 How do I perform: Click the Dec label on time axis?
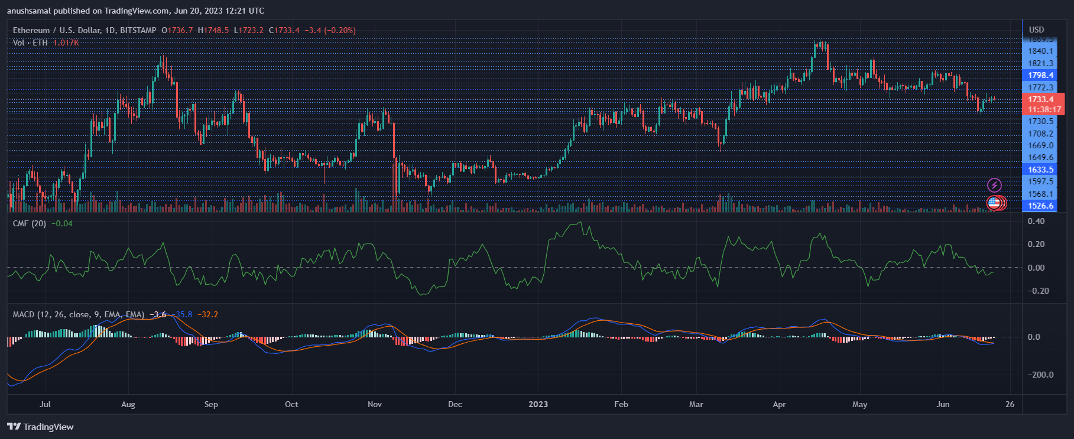[455, 404]
